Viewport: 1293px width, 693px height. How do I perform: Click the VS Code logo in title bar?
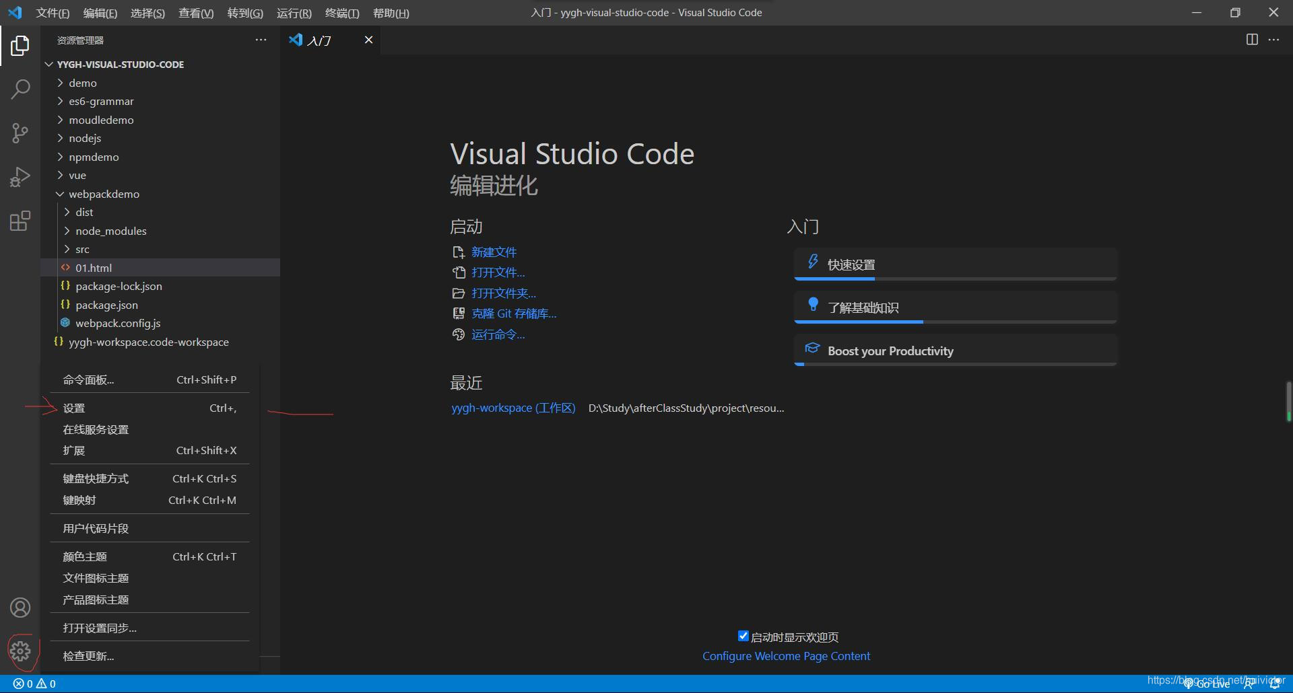pyautogui.click(x=15, y=13)
